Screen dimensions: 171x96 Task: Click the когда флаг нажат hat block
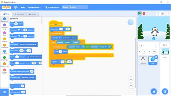[x=56, y=24]
